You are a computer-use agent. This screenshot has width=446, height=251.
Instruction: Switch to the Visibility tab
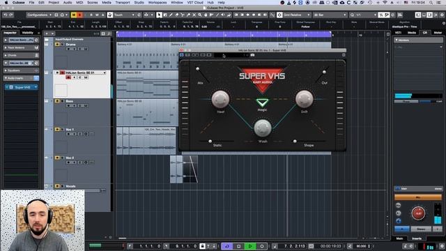(x=28, y=33)
